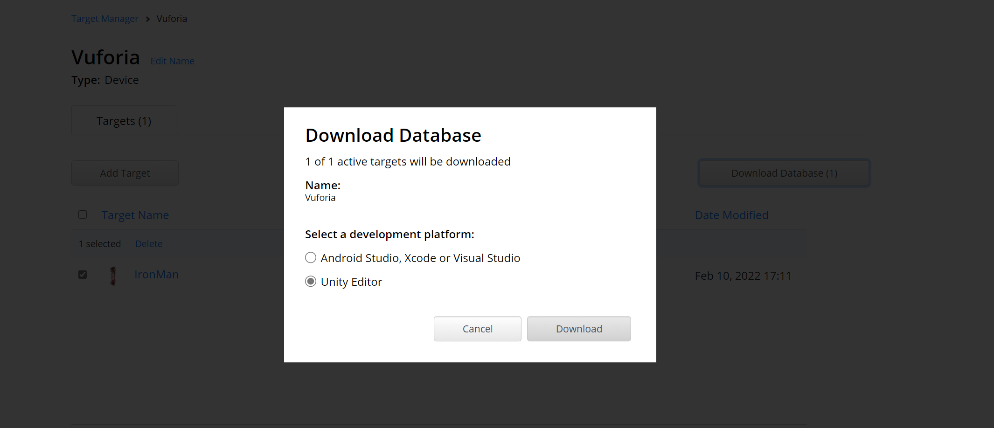Screen dimensions: 994x428
Task: Open the Vuforia breadcrumb link
Action: [172, 18]
